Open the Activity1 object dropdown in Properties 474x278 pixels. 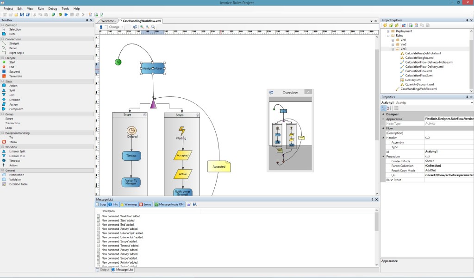472,103
